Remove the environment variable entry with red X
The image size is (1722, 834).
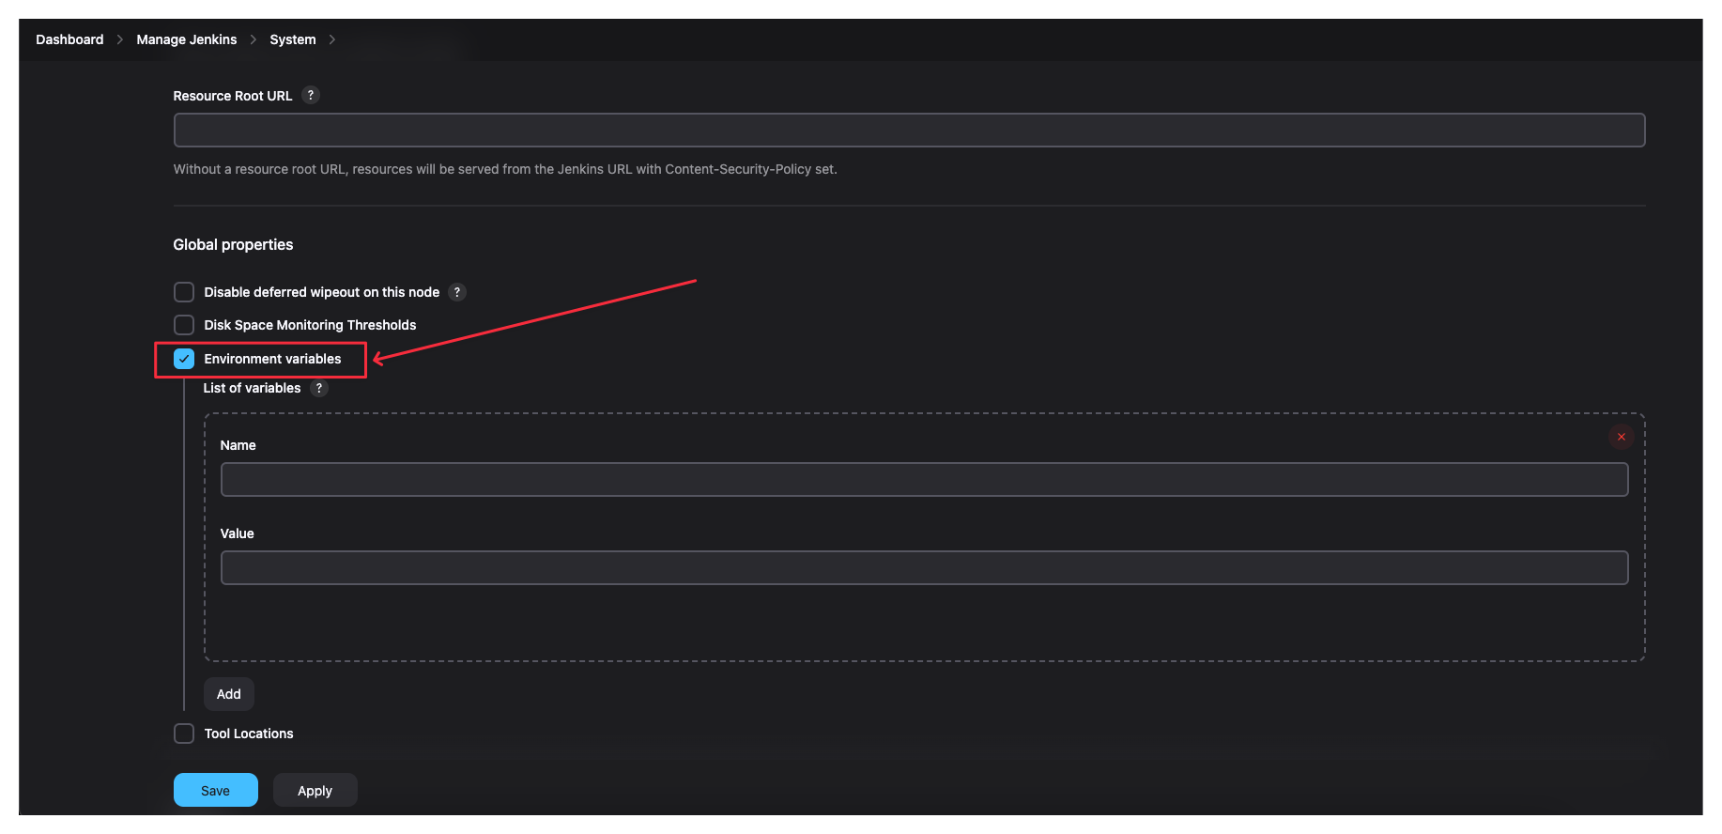(1621, 437)
